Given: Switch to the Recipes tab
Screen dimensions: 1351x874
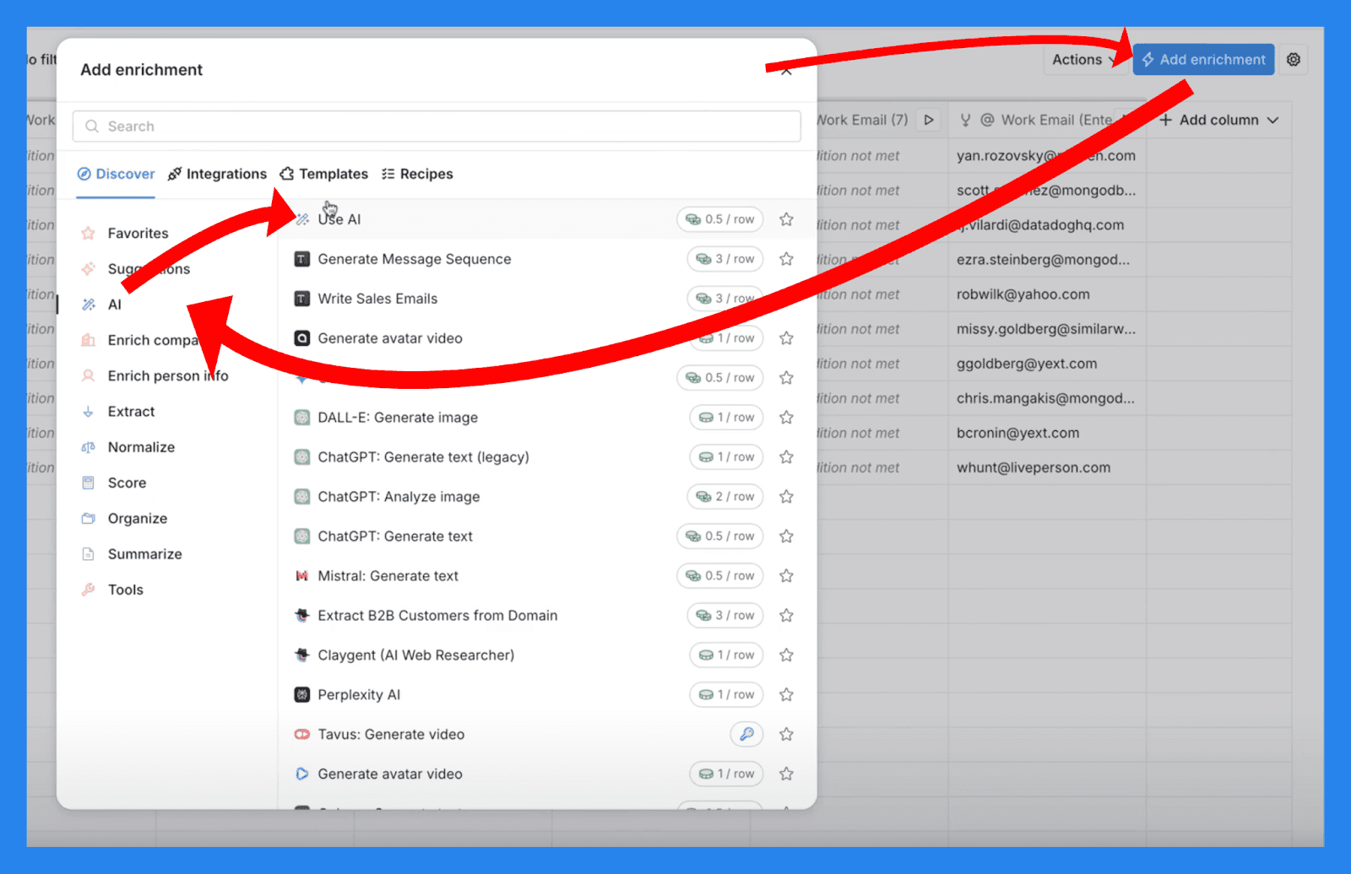Looking at the screenshot, I should [417, 174].
